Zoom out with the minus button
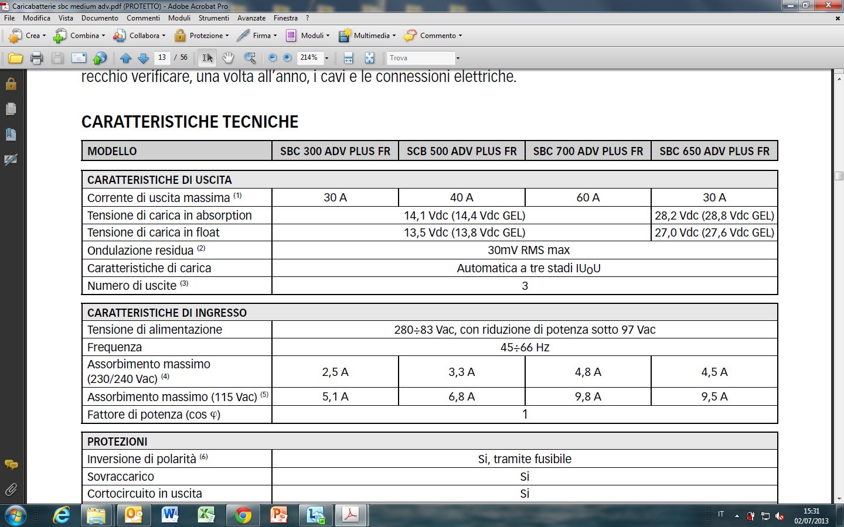 click(x=272, y=58)
